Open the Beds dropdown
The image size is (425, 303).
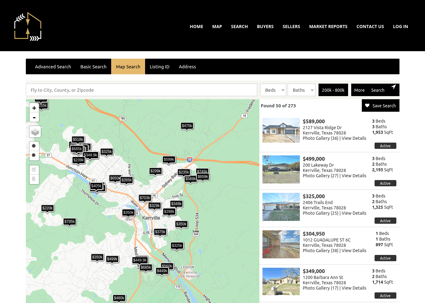273,90
